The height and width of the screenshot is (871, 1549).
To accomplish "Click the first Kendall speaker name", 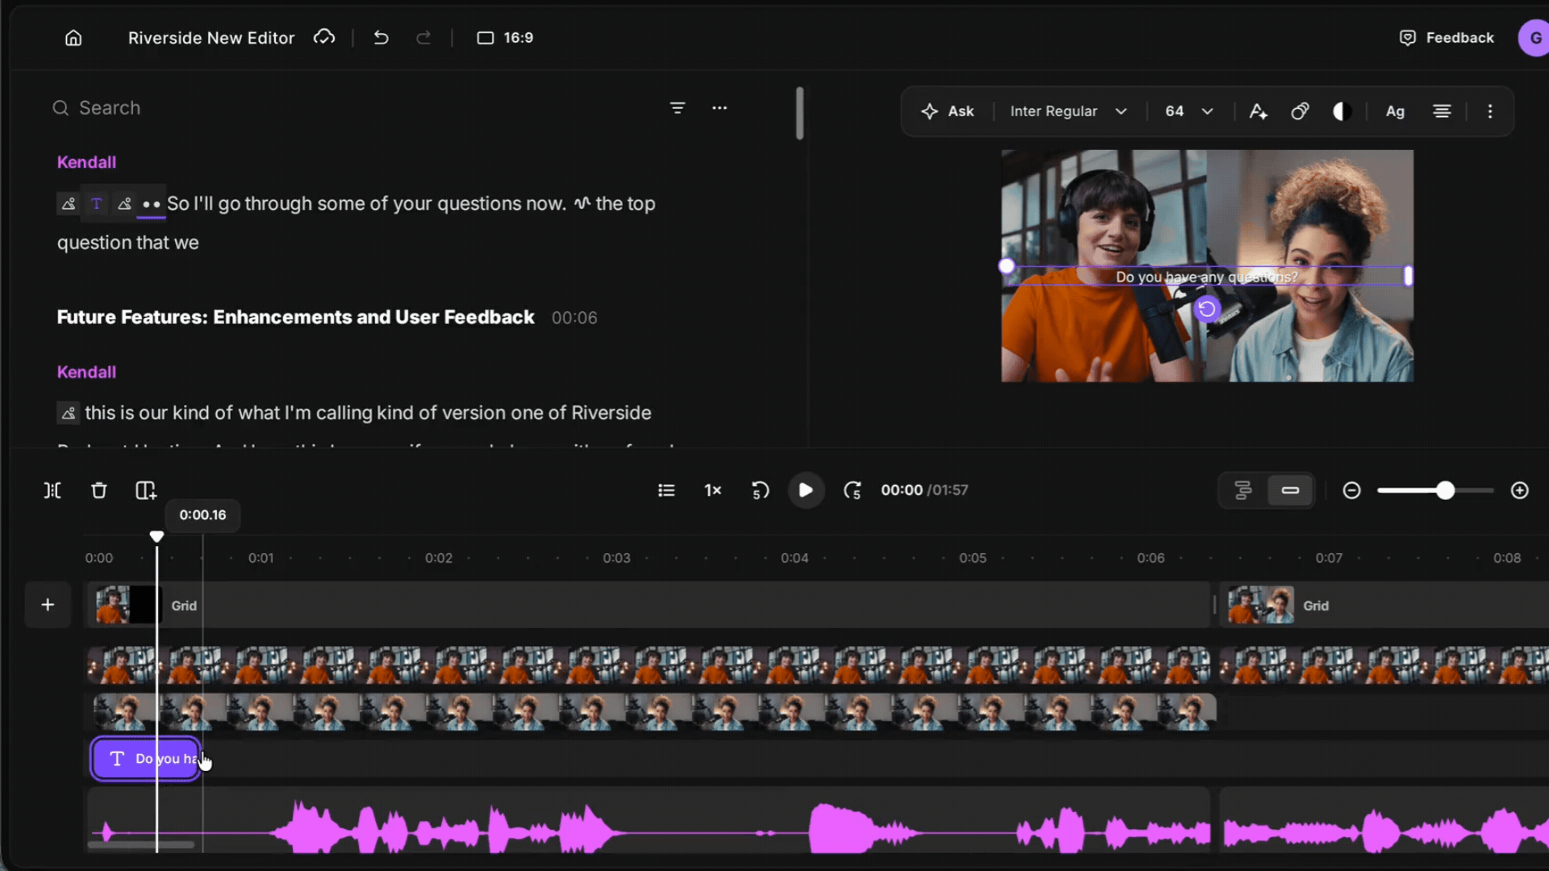I will click(86, 162).
